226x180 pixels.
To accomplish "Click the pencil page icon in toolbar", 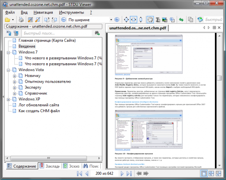I will (38, 20).
